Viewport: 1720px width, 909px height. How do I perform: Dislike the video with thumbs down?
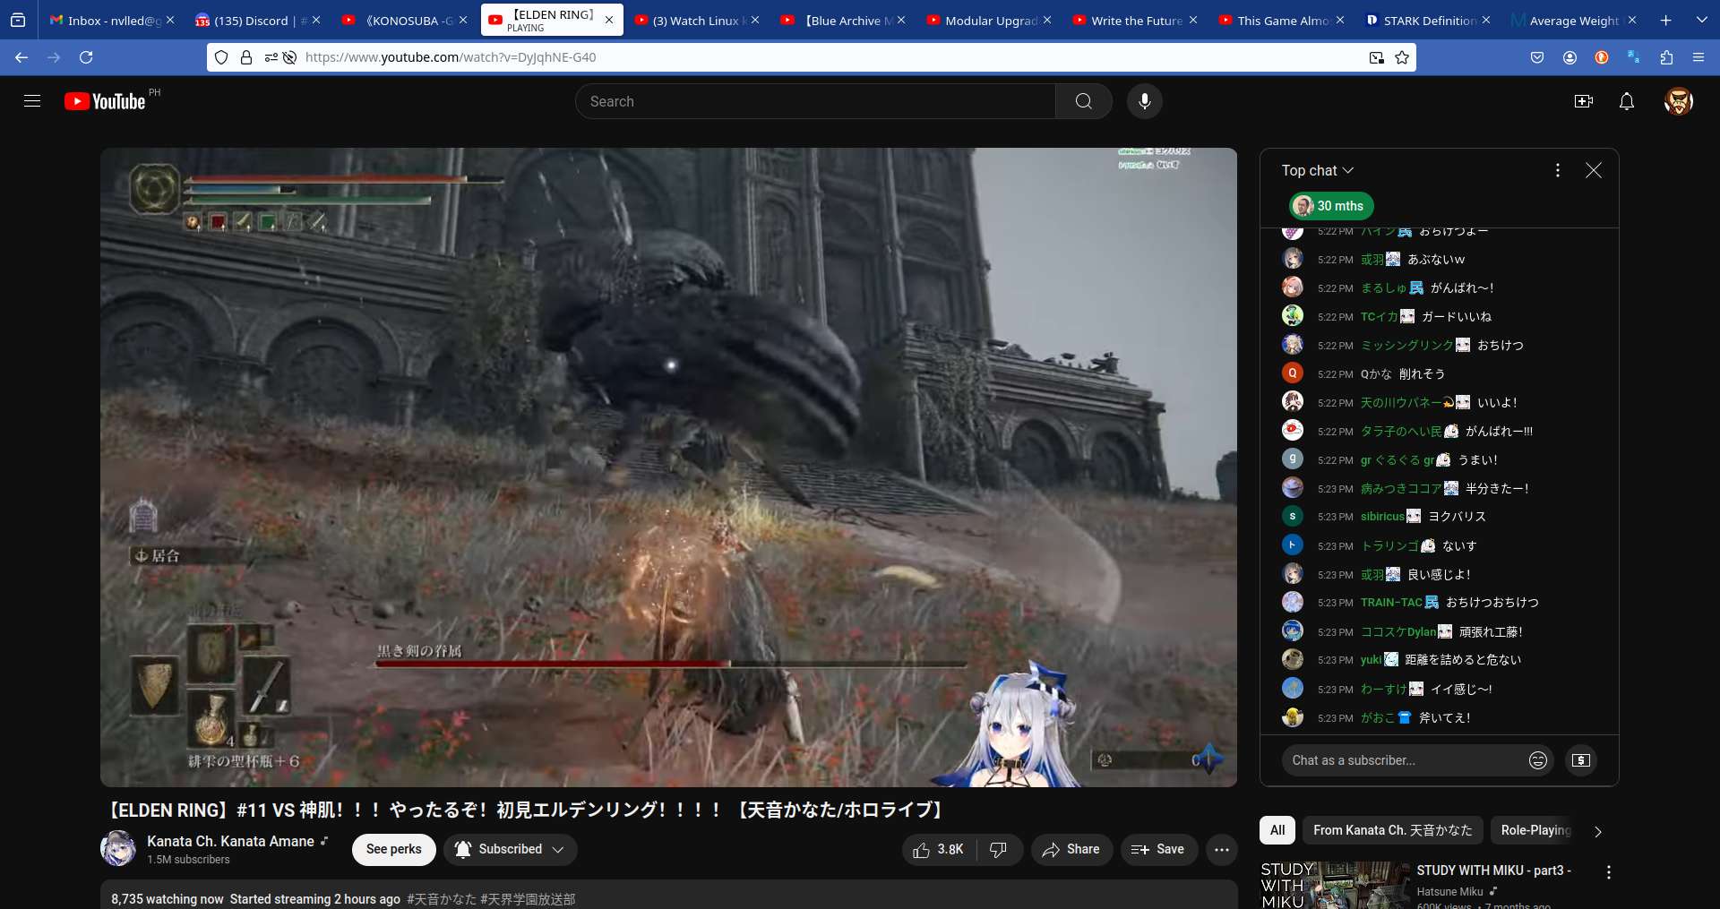point(999,850)
